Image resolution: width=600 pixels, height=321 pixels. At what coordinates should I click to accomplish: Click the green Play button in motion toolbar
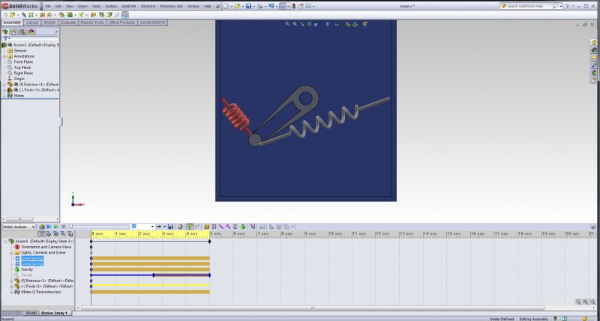tap(56, 227)
